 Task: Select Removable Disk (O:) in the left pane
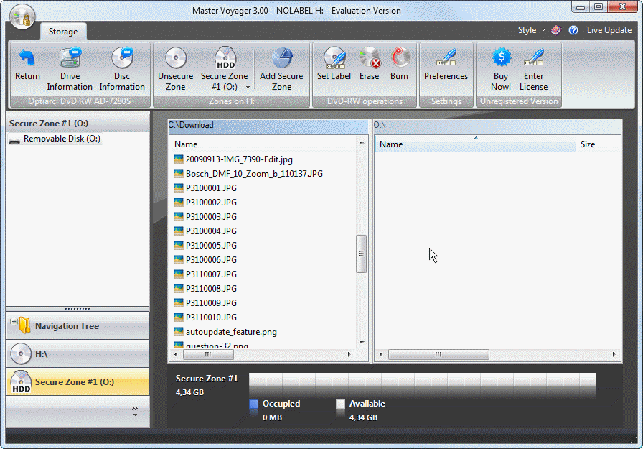(x=55, y=139)
